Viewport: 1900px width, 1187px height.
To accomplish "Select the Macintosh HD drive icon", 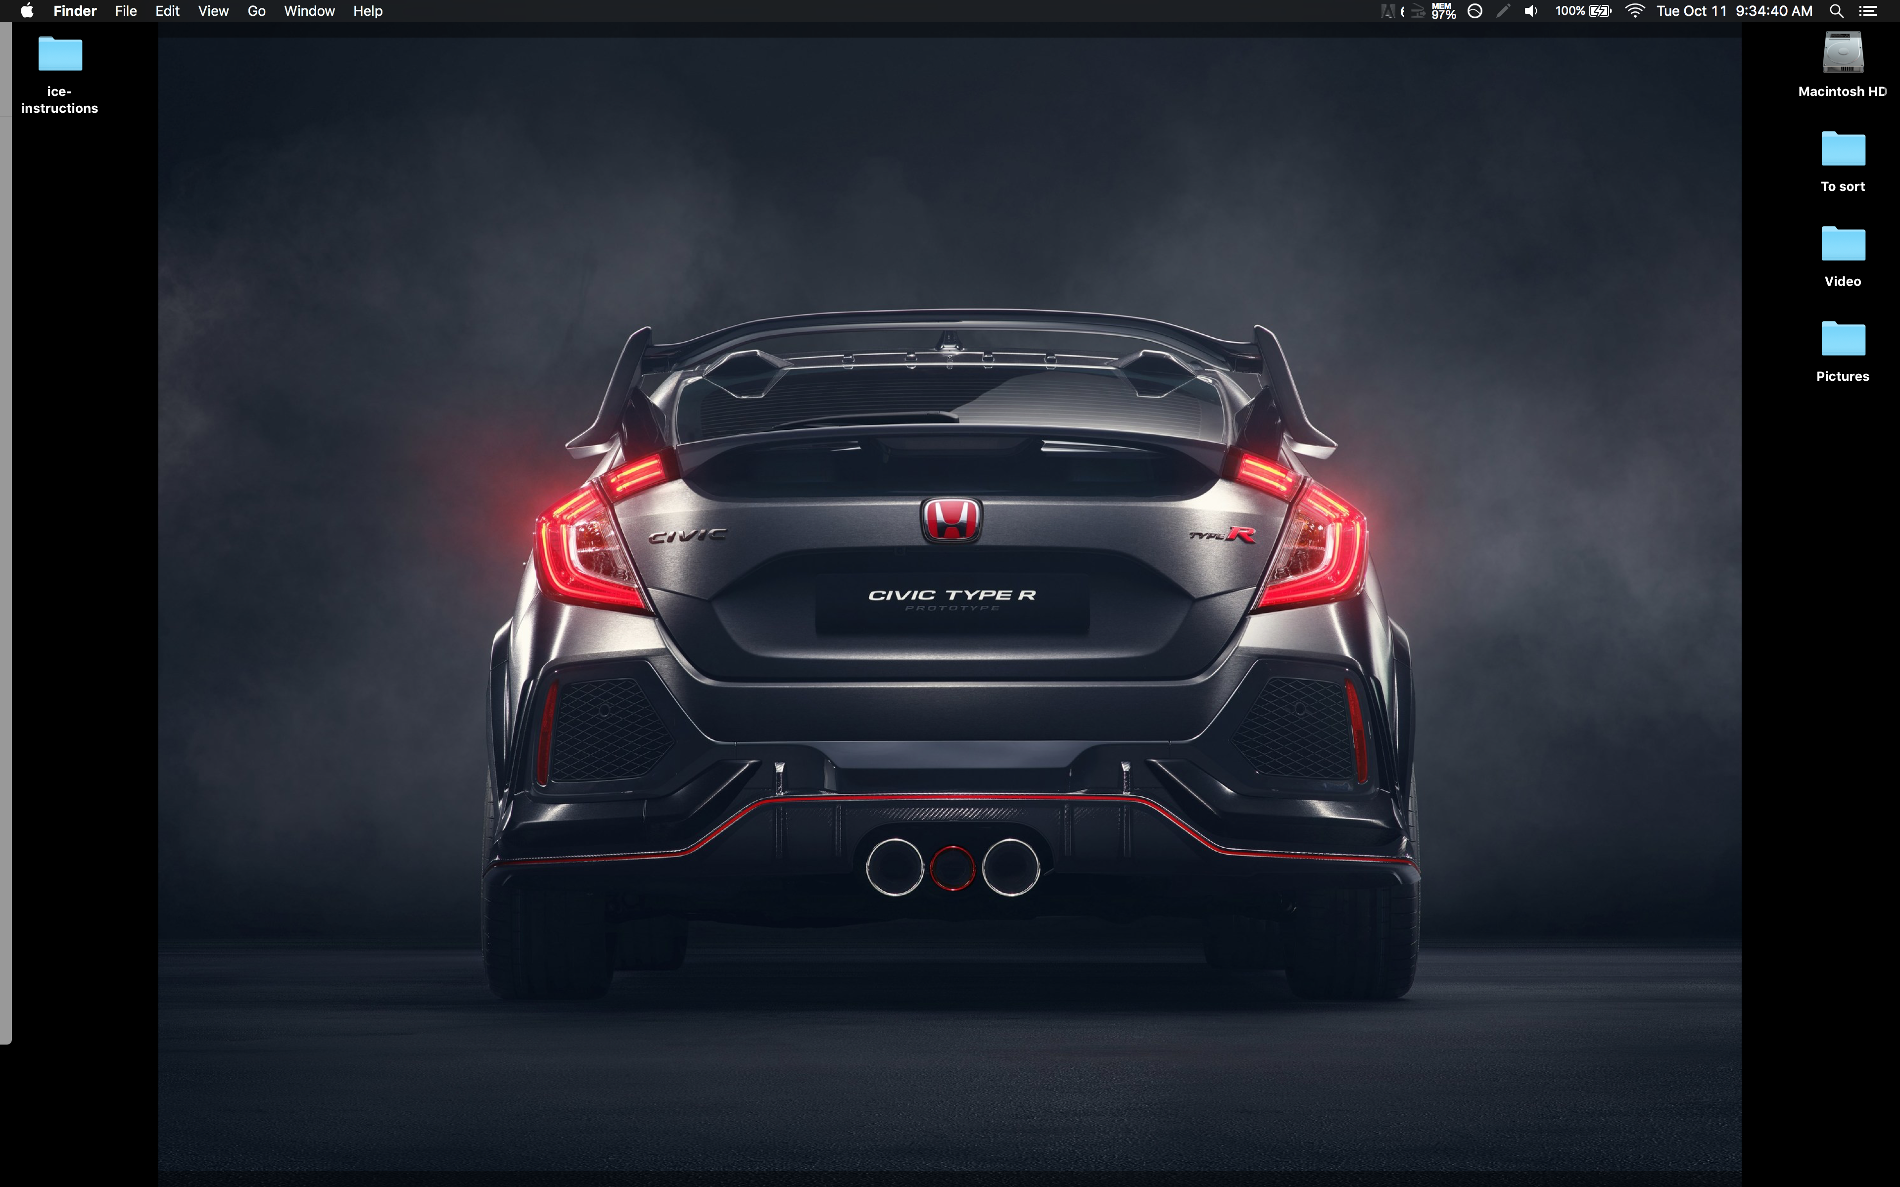I will tap(1843, 52).
